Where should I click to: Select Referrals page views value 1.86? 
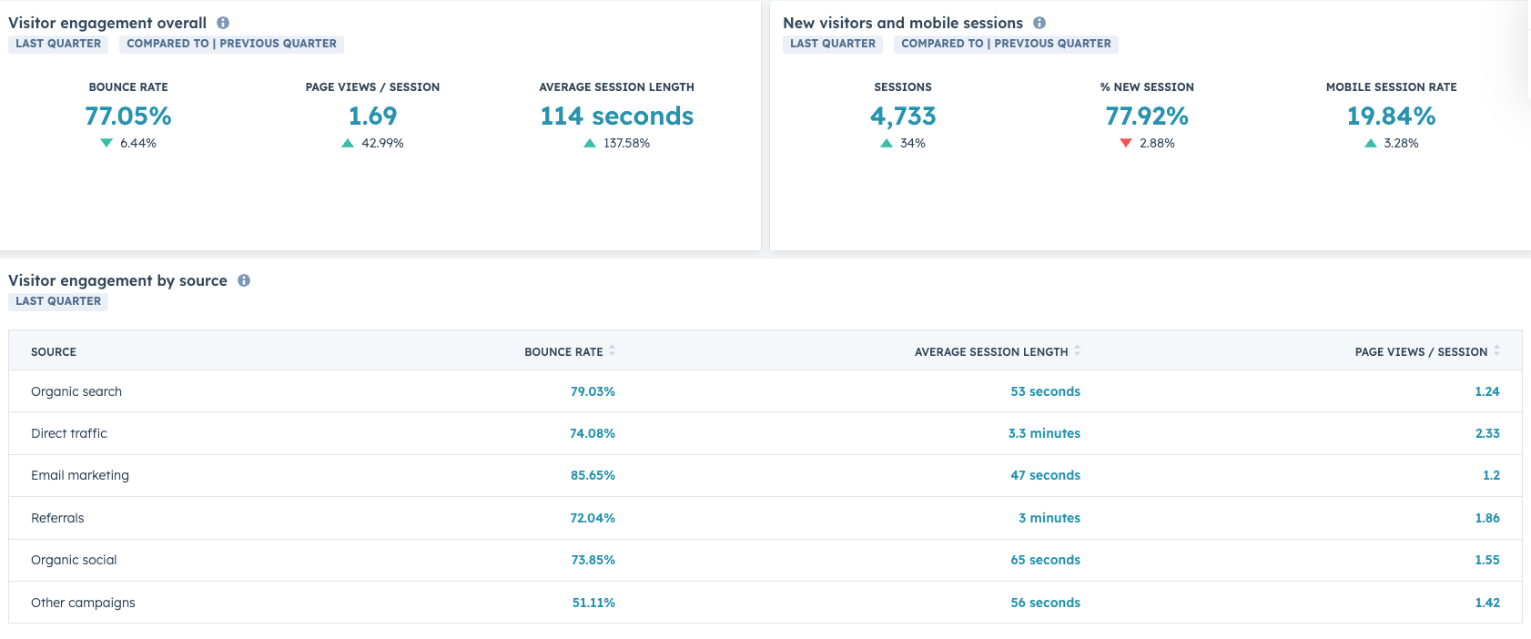click(1486, 518)
